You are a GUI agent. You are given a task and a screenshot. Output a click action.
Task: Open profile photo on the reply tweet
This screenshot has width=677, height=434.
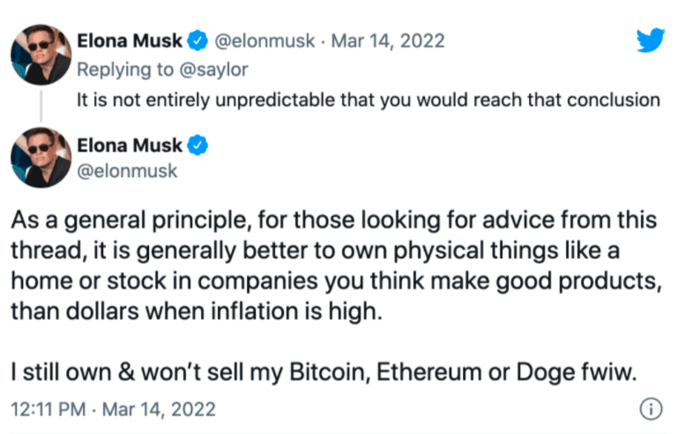tap(41, 58)
